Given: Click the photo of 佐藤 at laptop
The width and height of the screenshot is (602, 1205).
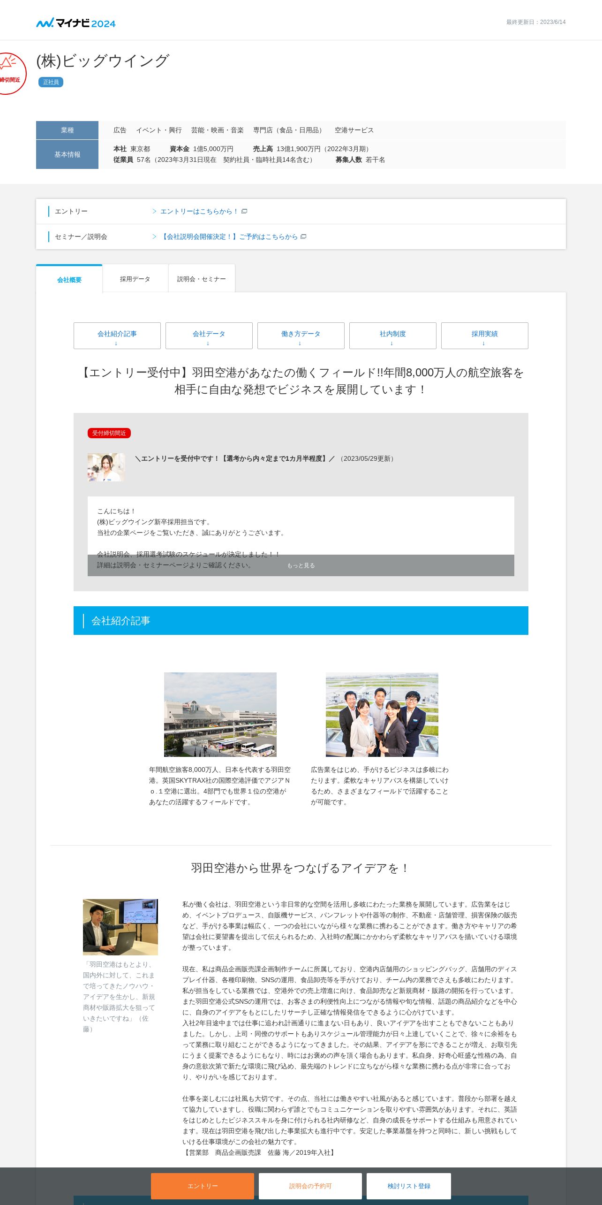Looking at the screenshot, I should pos(120,927).
